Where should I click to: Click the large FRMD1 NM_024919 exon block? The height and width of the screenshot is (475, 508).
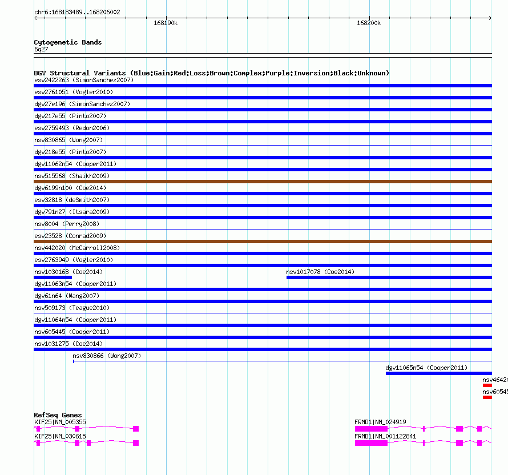click(371, 429)
